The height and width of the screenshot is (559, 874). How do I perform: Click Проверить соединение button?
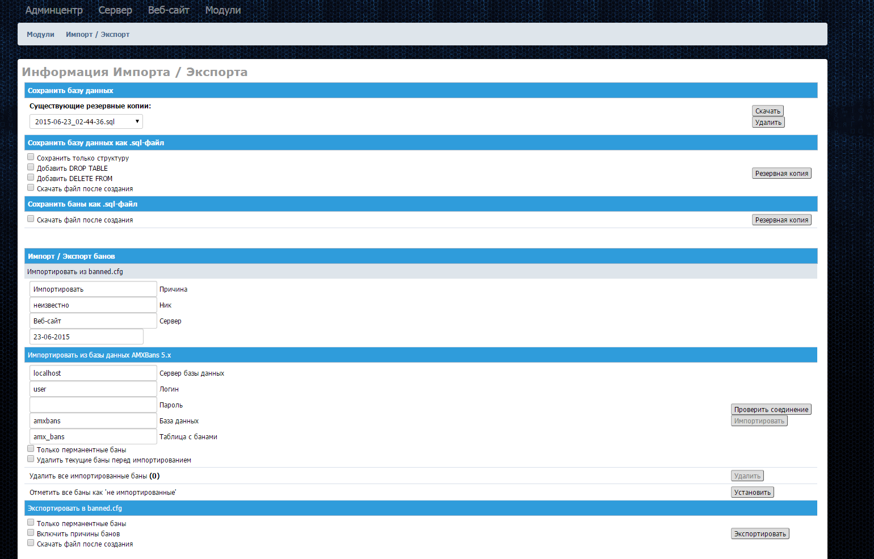[771, 410]
